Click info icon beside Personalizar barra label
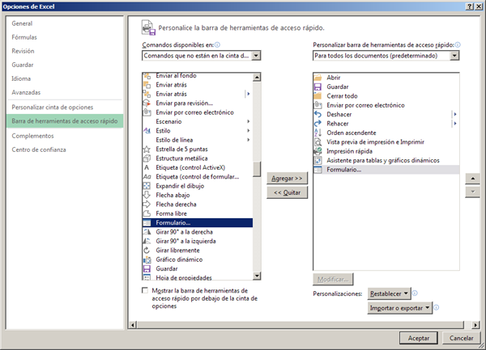This screenshot has width=486, height=350. (458, 44)
